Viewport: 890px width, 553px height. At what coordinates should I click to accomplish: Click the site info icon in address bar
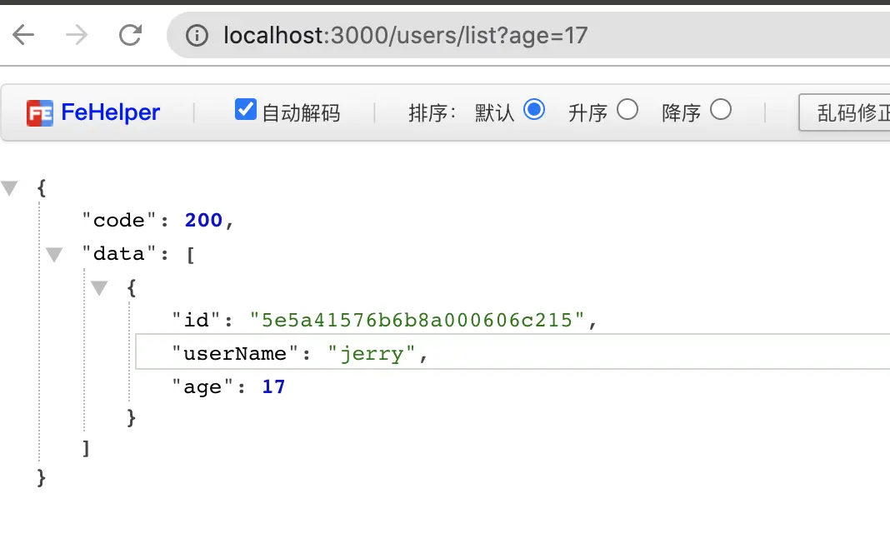pyautogui.click(x=197, y=35)
